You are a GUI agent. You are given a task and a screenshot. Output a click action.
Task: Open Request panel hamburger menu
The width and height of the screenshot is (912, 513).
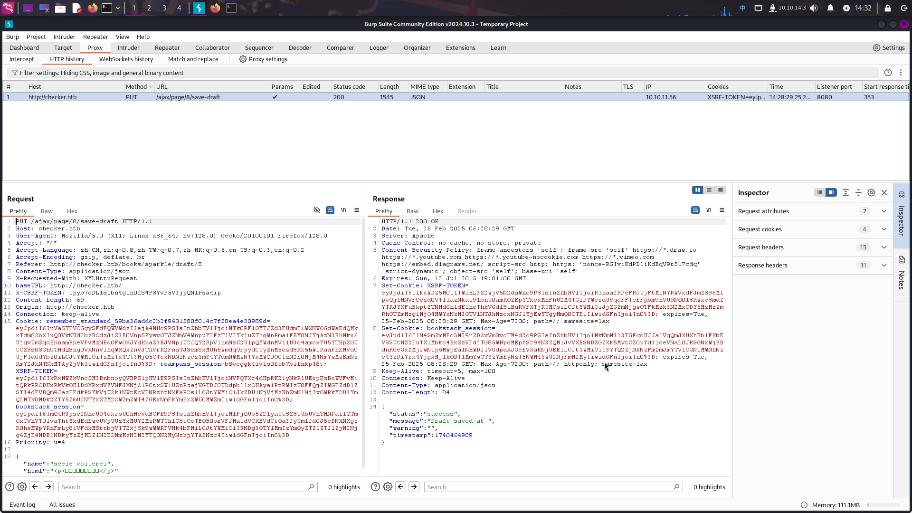point(357,210)
